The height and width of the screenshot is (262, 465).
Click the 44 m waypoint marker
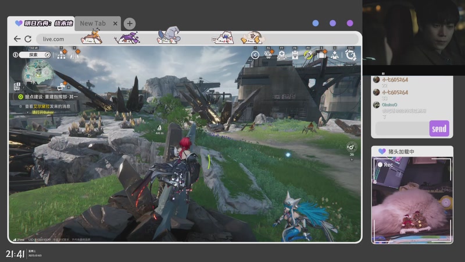(159, 130)
